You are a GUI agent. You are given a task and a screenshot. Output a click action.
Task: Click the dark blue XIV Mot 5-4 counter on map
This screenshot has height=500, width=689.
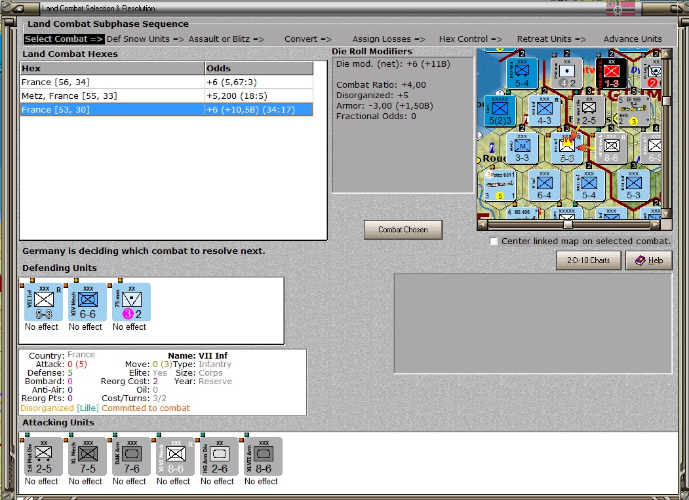522,73
